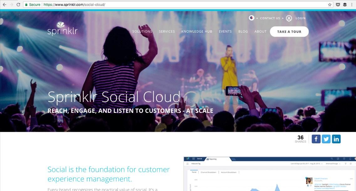Open the Solutions menu
Image resolution: width=356 pixels, height=191 pixels.
(x=142, y=31)
